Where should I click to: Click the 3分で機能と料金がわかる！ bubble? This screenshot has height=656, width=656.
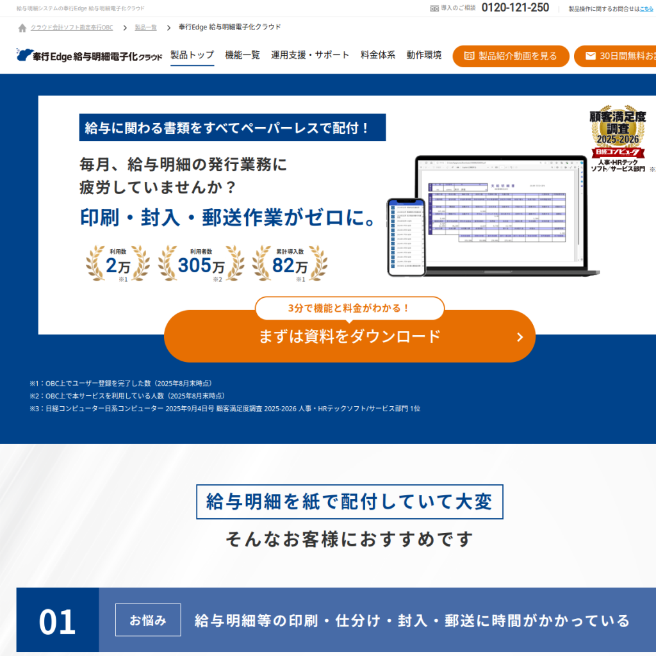(349, 308)
